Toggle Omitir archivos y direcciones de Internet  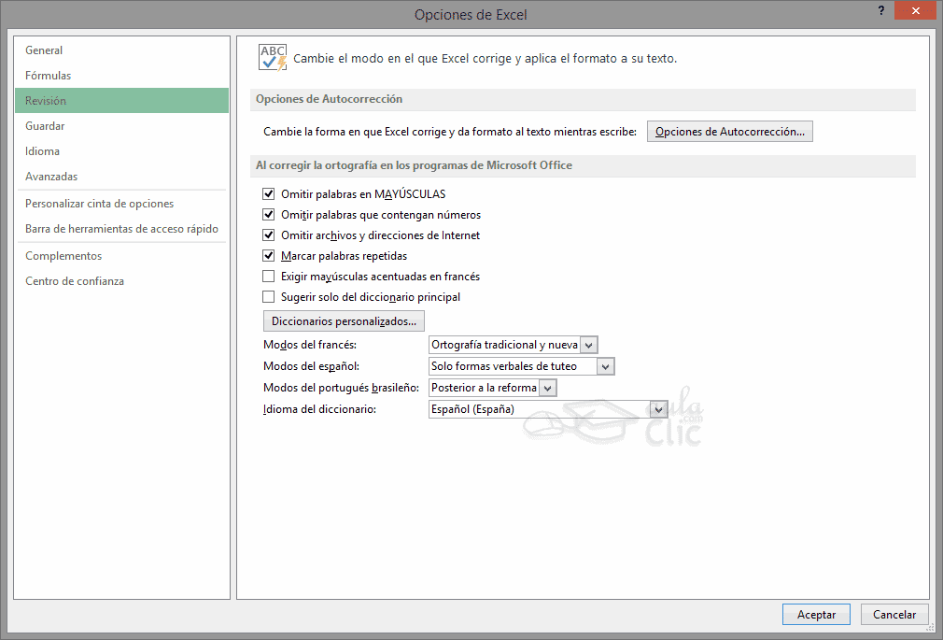click(x=269, y=235)
